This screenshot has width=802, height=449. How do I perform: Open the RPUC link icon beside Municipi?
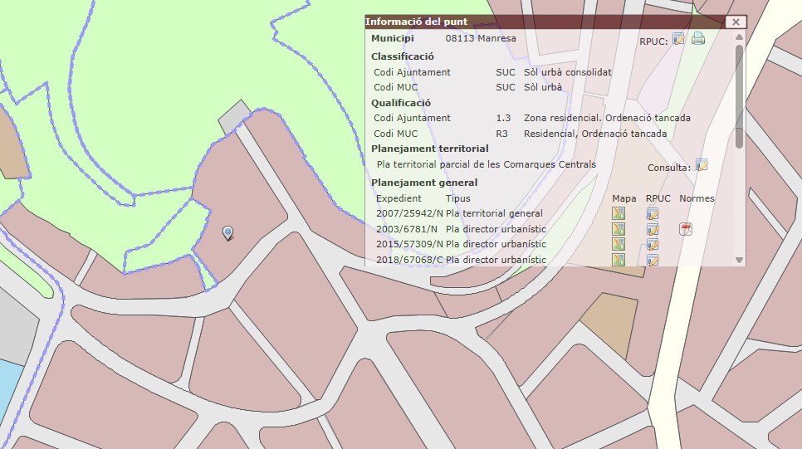pyautogui.click(x=678, y=38)
